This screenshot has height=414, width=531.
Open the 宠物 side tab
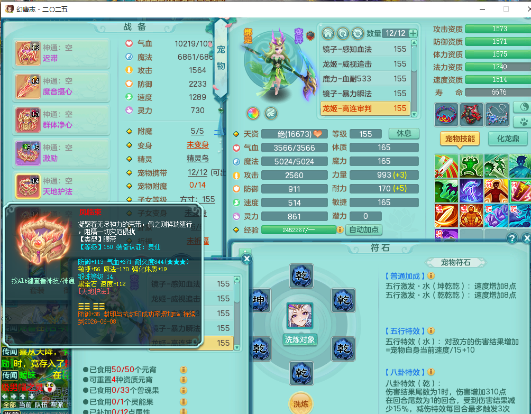221,58
